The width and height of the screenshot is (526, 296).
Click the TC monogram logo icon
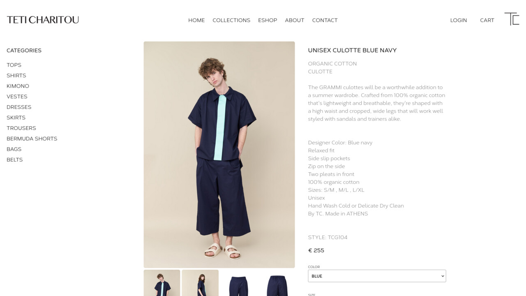512,19
